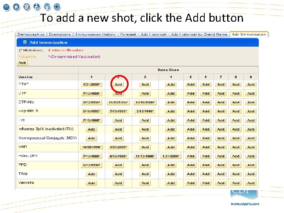Click the list icon in Add Immunization header
This screenshot has width=284, height=213.
click(25, 42)
